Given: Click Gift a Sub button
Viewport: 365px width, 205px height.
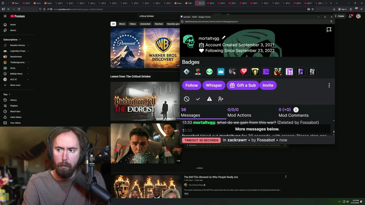Looking at the screenshot, I should tap(243, 85).
